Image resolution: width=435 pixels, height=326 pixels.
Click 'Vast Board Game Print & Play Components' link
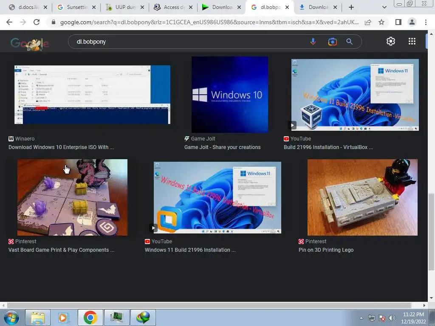pos(61,250)
